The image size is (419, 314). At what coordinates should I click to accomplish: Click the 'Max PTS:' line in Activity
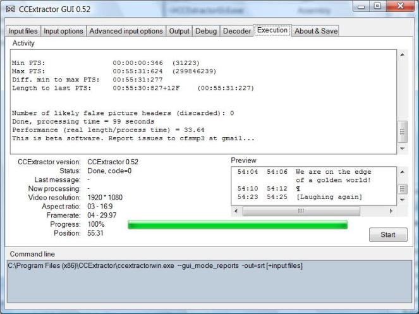(x=114, y=71)
